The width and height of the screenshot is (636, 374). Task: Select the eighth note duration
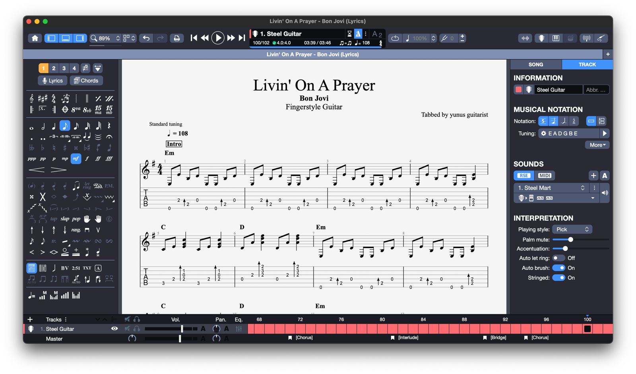65,126
